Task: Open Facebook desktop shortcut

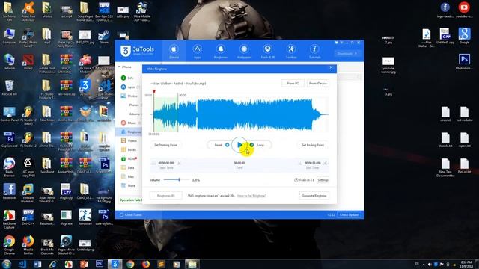Action: coord(9,191)
